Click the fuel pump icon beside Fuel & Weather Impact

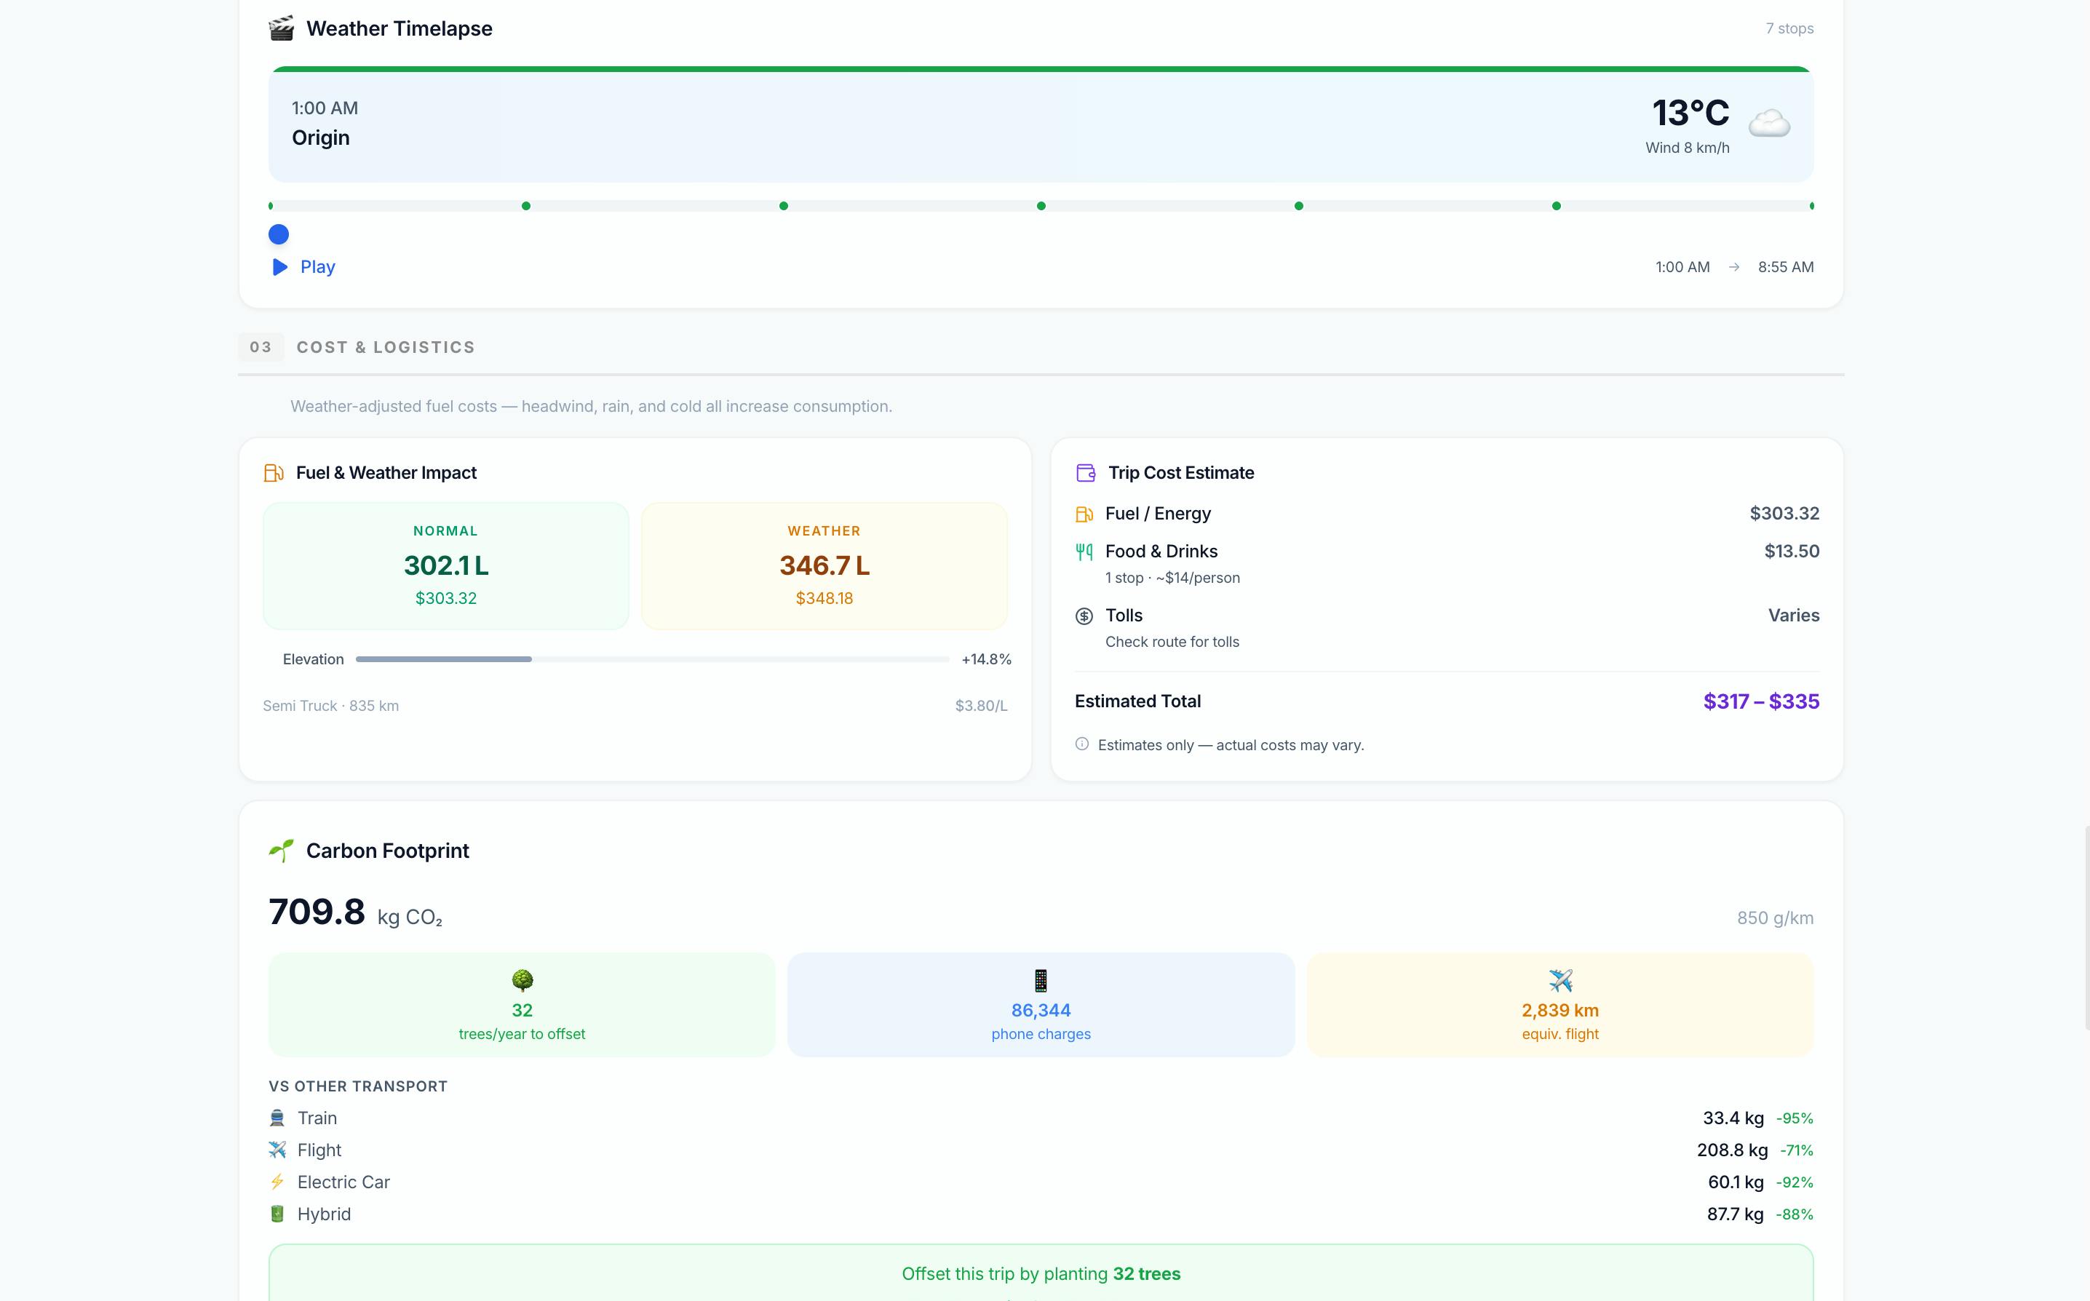pyautogui.click(x=274, y=472)
